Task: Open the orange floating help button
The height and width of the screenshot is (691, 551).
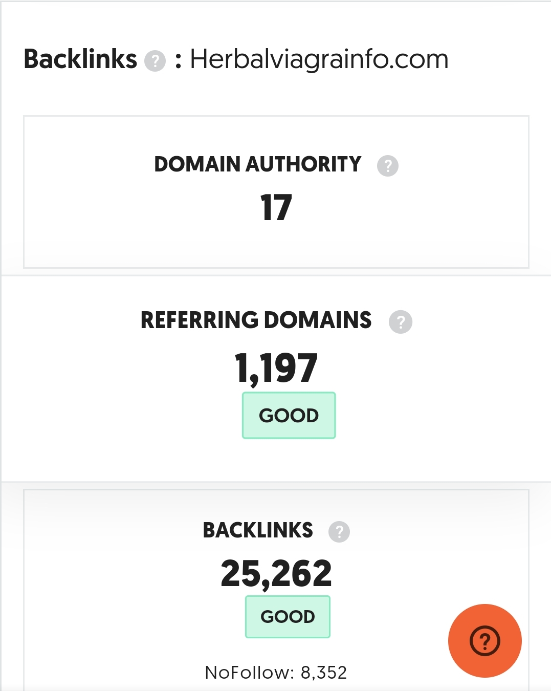Action: pyautogui.click(x=485, y=641)
